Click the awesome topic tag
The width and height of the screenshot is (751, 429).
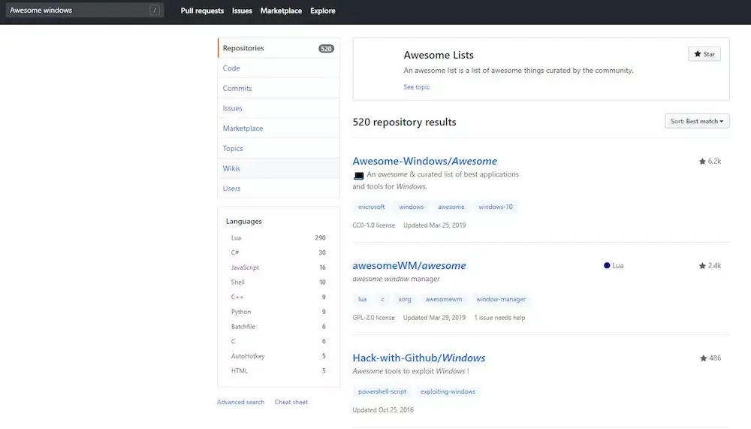(x=451, y=207)
